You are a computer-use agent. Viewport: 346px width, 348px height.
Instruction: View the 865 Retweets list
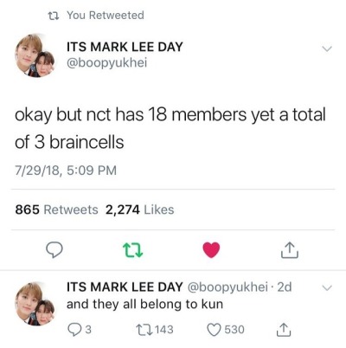(57, 209)
